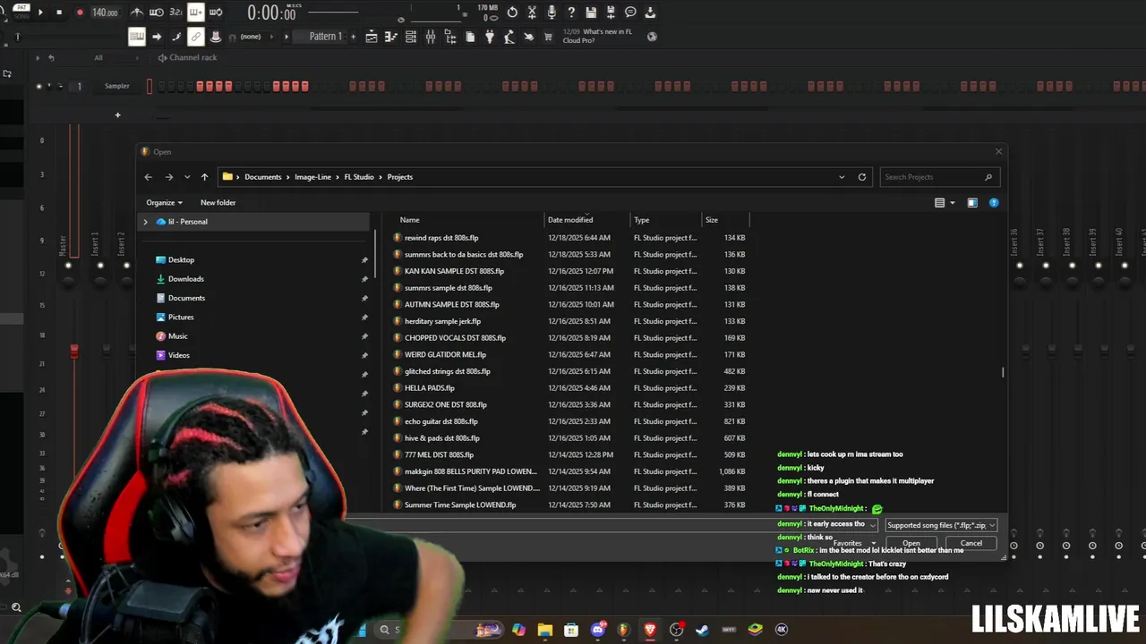
Task: Select rewind raps dst 808s.flp
Action: pos(441,238)
